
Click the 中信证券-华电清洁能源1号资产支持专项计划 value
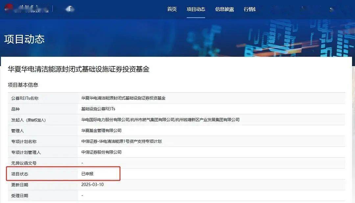pyautogui.click(x=121, y=141)
